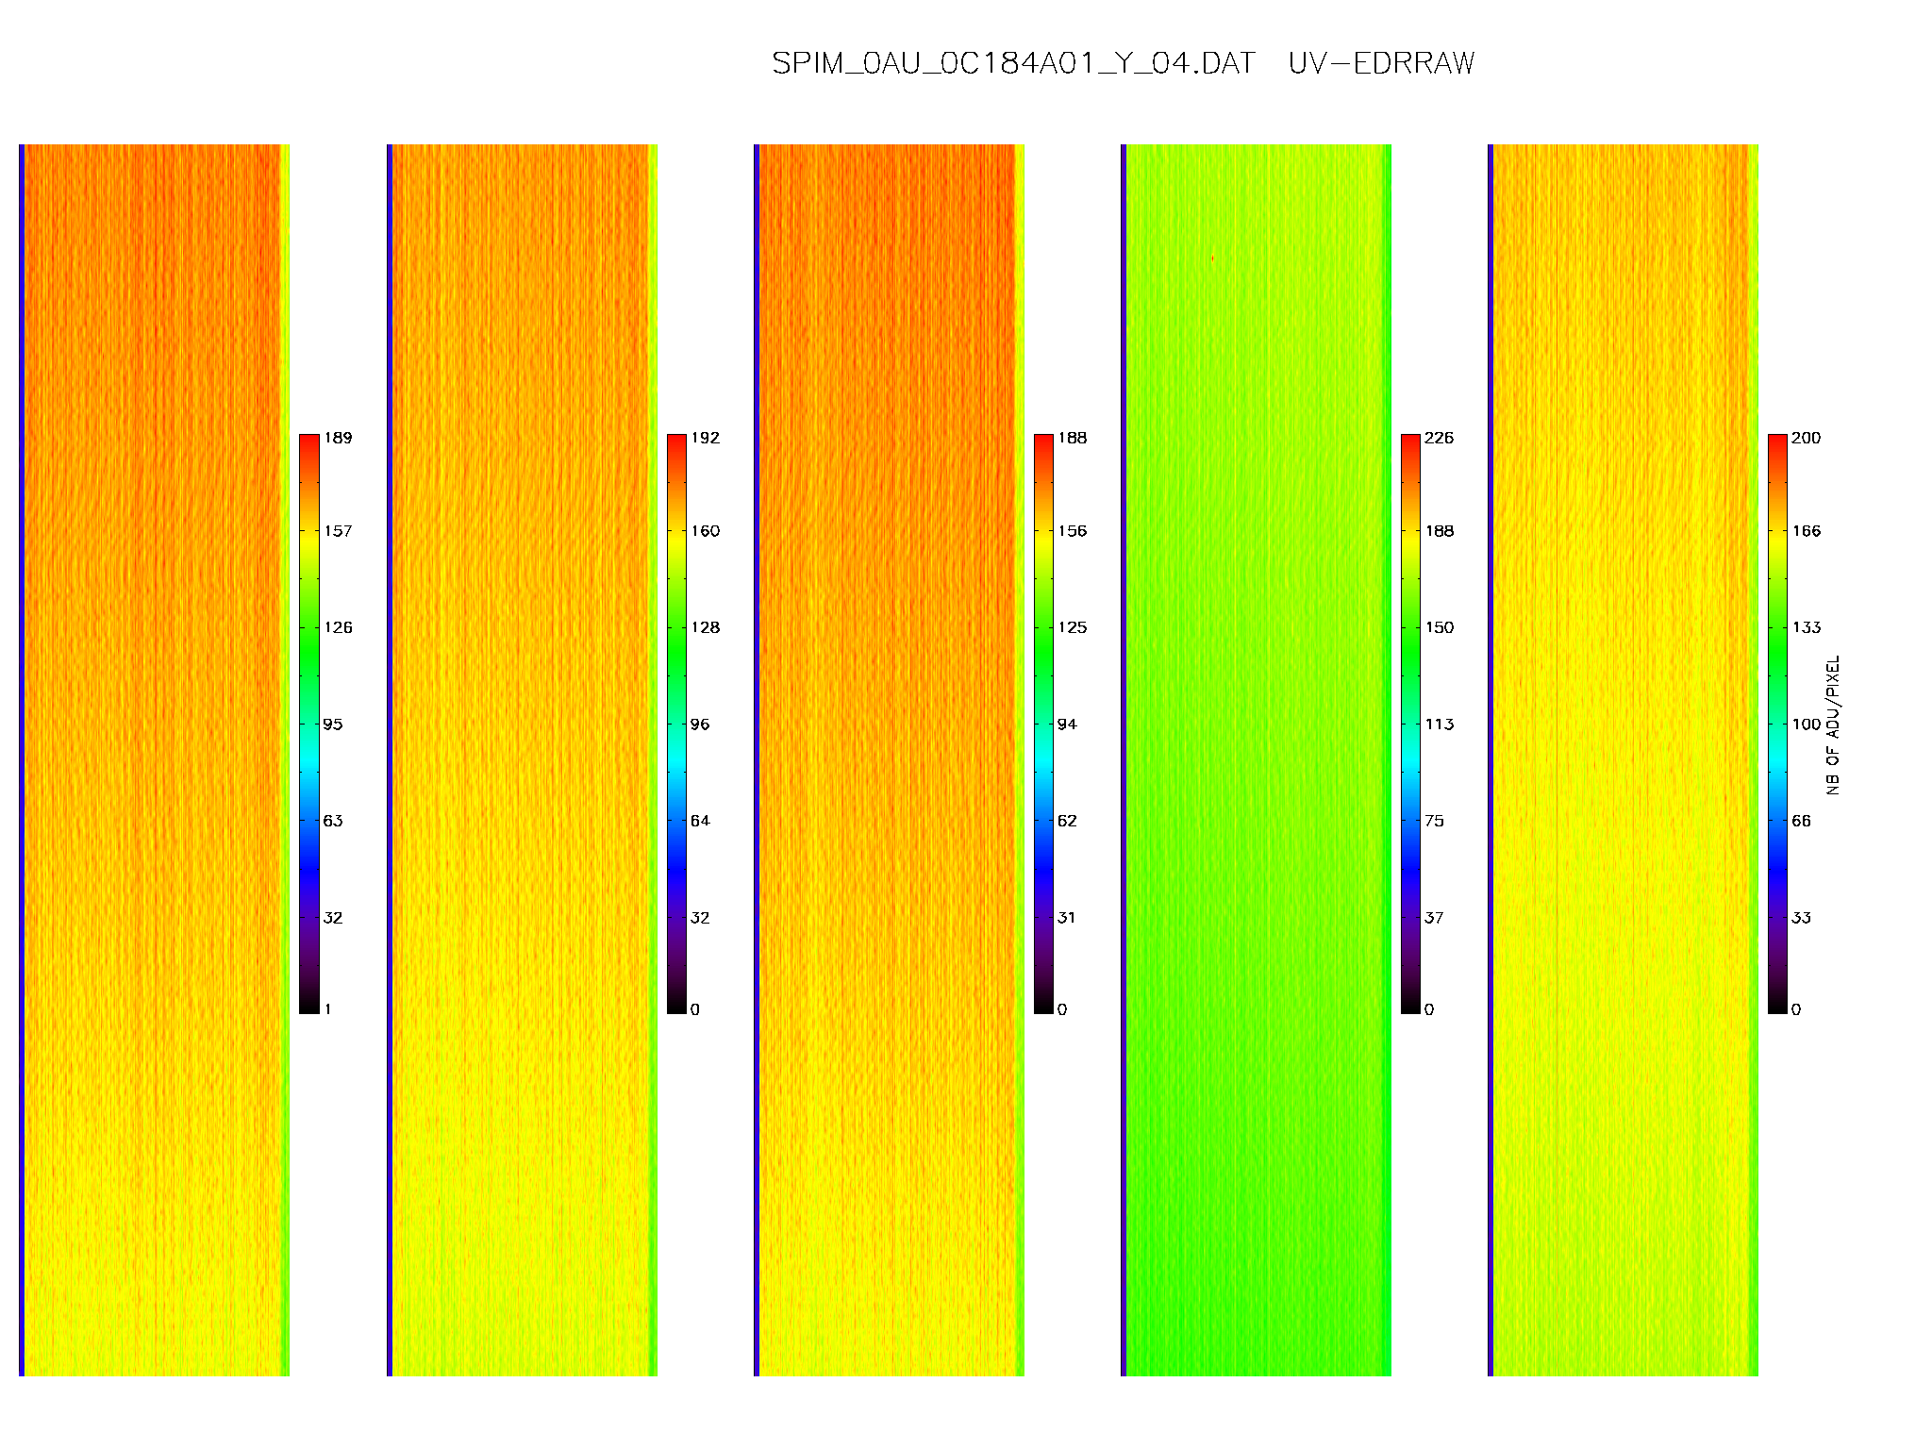Click the 126 tick label
Viewport: 1932px width, 1449px height.
click(x=338, y=627)
